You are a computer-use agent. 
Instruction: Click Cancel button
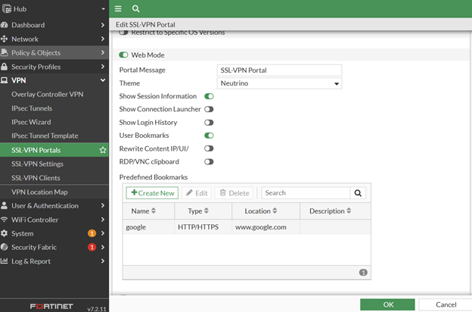click(446, 304)
